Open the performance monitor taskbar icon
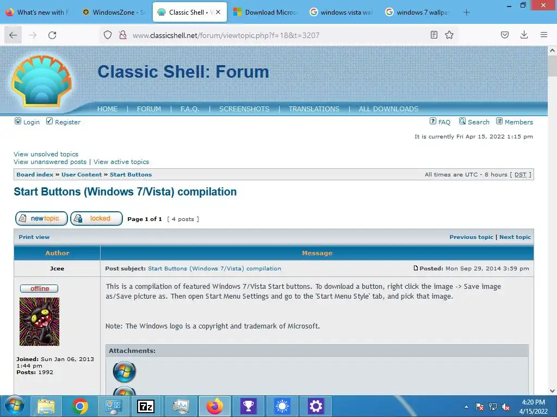This screenshot has height=417, width=557. click(181, 406)
